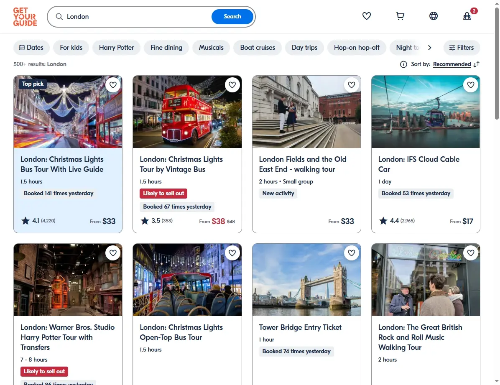Select the Musicals filter chip
The width and height of the screenshot is (500, 385).
[211, 48]
